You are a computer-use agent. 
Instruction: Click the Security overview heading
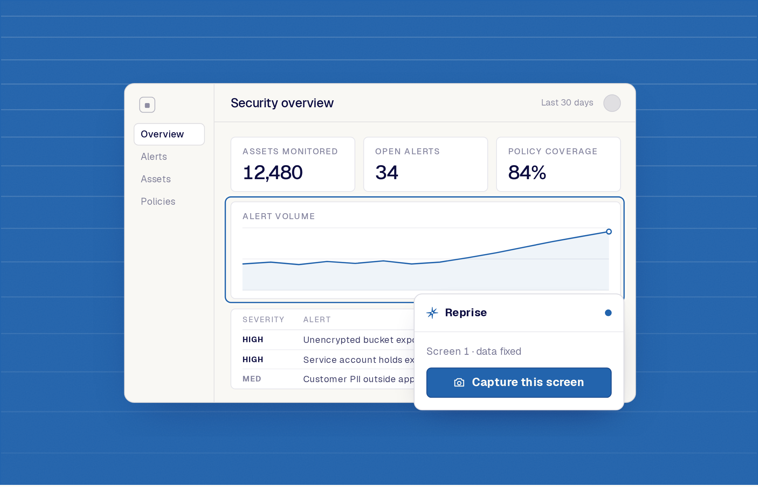(282, 103)
